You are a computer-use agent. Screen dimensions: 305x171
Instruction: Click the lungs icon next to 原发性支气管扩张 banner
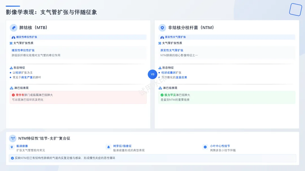pos(162,37)
